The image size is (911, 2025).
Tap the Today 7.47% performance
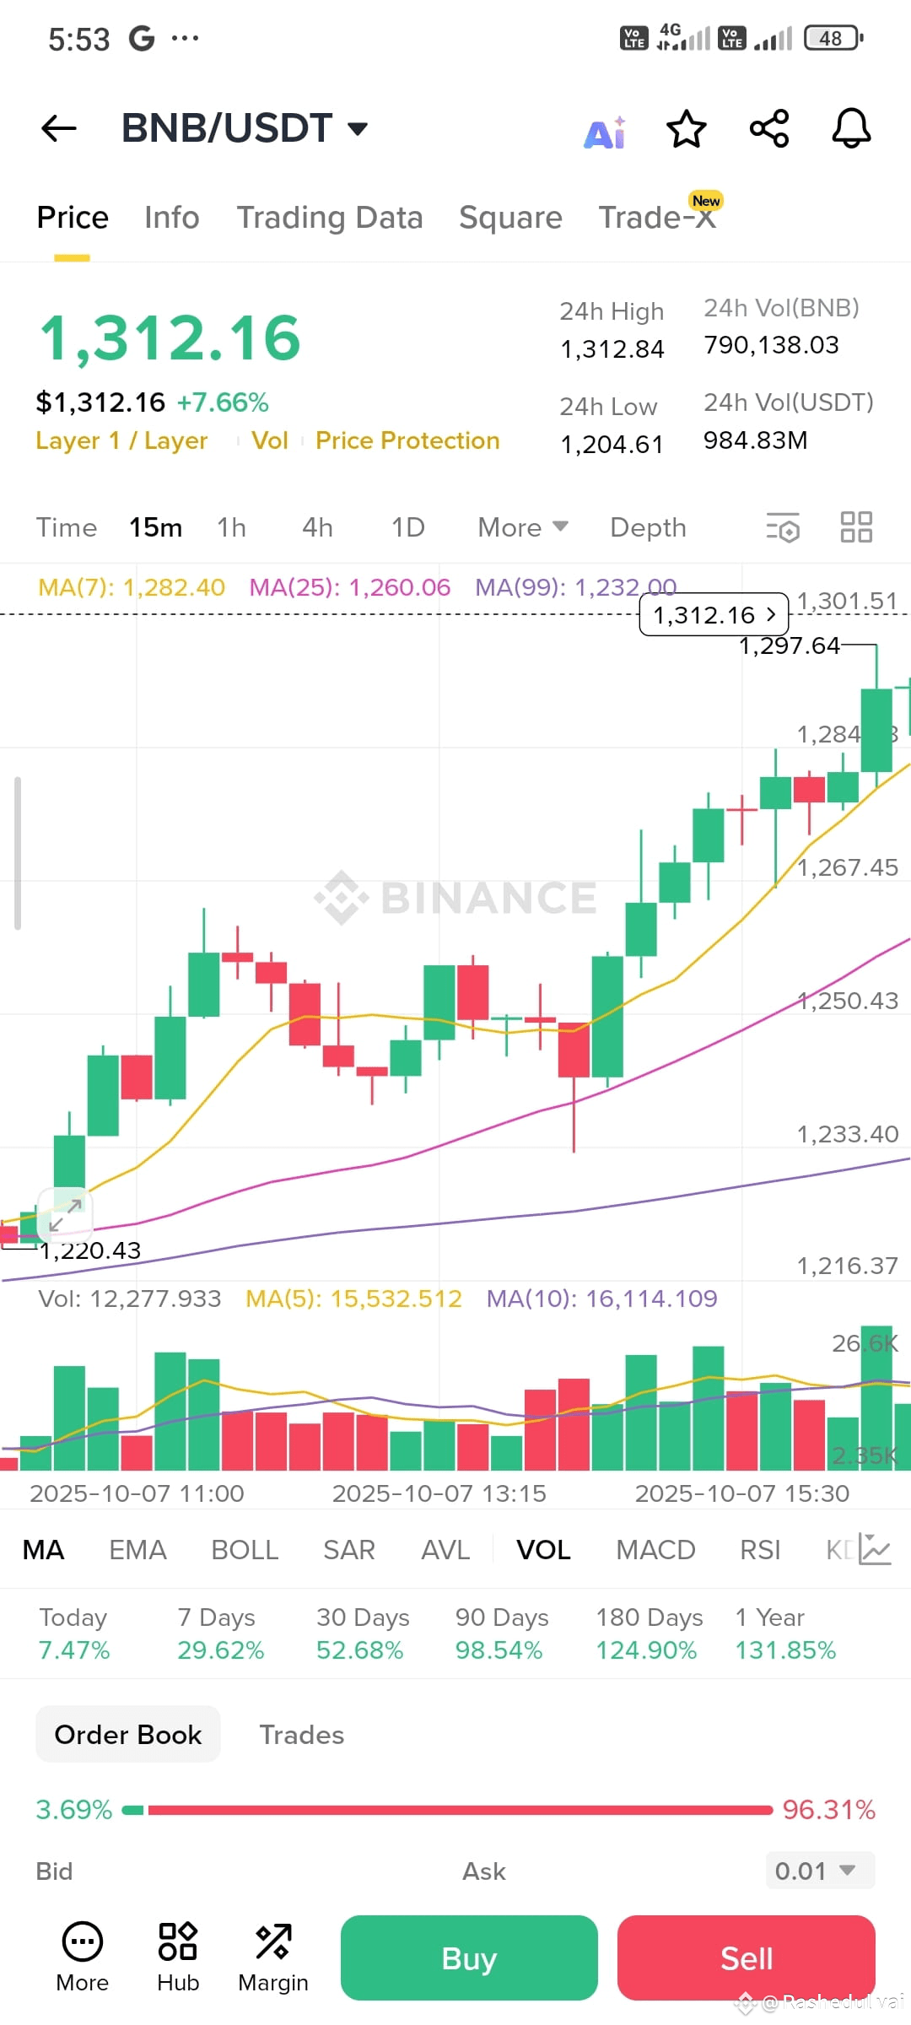point(74,1633)
